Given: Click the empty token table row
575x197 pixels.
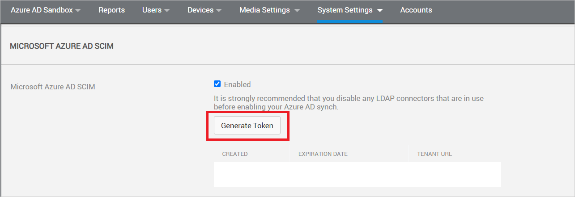Looking at the screenshot, I should (357, 174).
